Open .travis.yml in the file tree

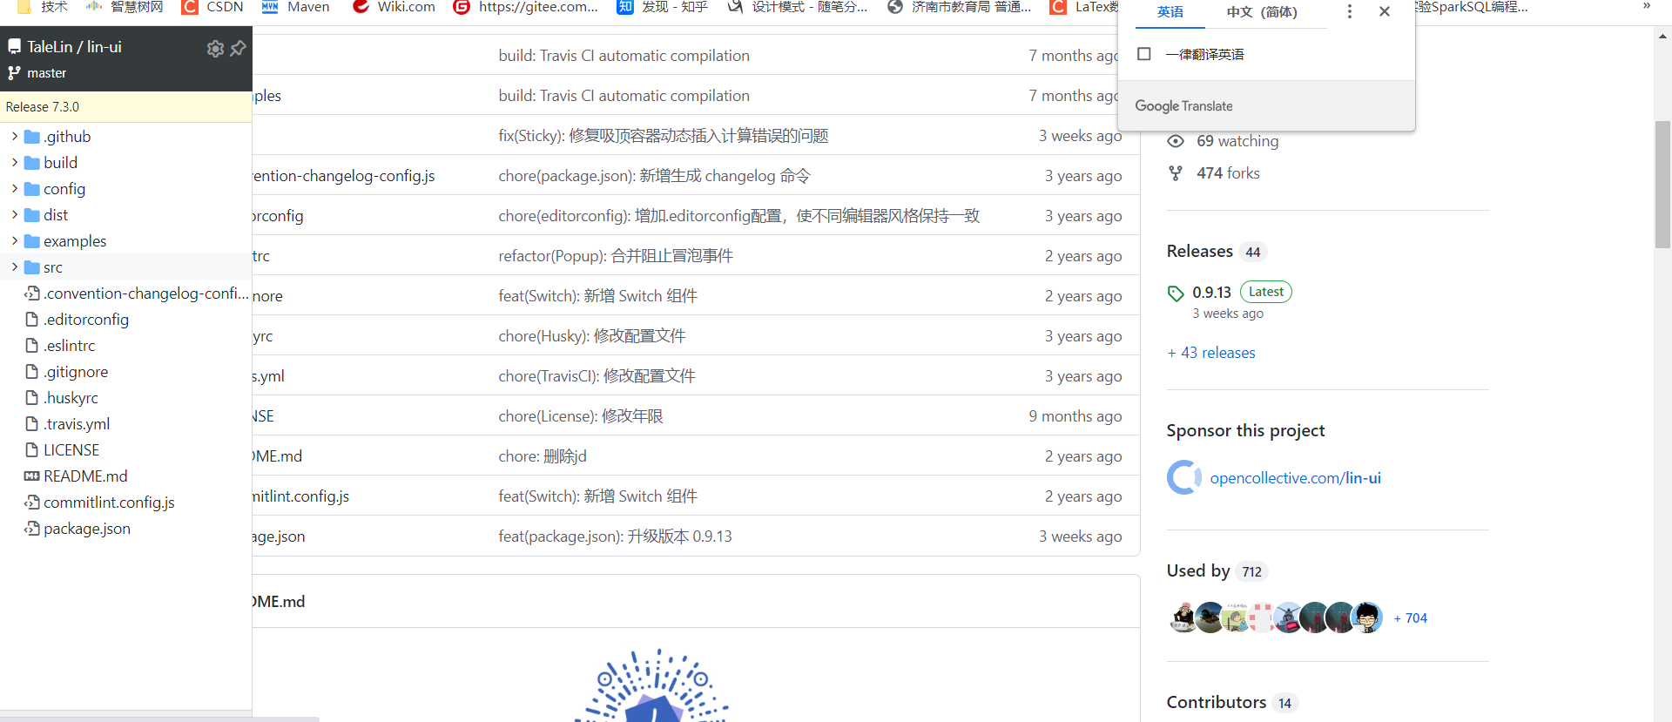pos(77,424)
